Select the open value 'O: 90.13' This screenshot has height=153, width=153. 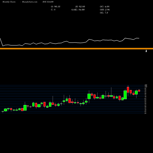click(x=55, y=7)
